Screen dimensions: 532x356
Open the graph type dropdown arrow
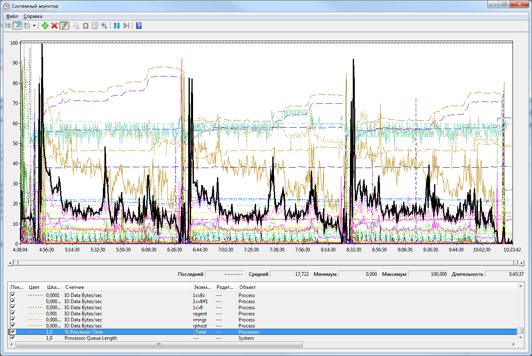click(34, 26)
